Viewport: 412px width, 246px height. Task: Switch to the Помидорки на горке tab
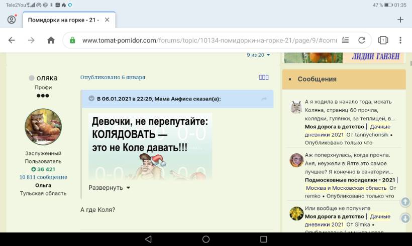pyautogui.click(x=63, y=20)
